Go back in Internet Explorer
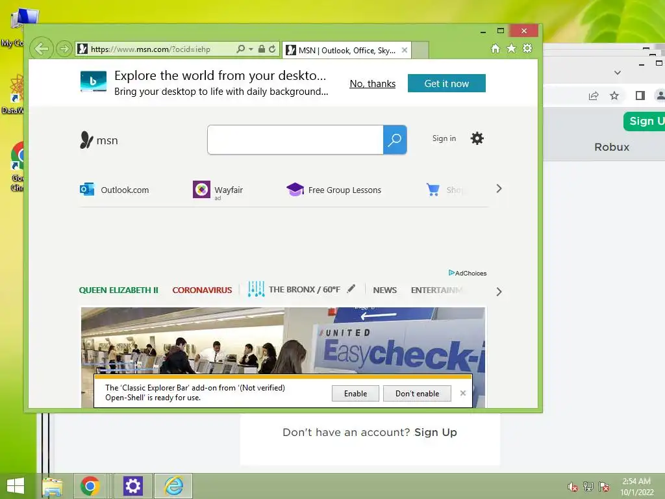 (42, 49)
